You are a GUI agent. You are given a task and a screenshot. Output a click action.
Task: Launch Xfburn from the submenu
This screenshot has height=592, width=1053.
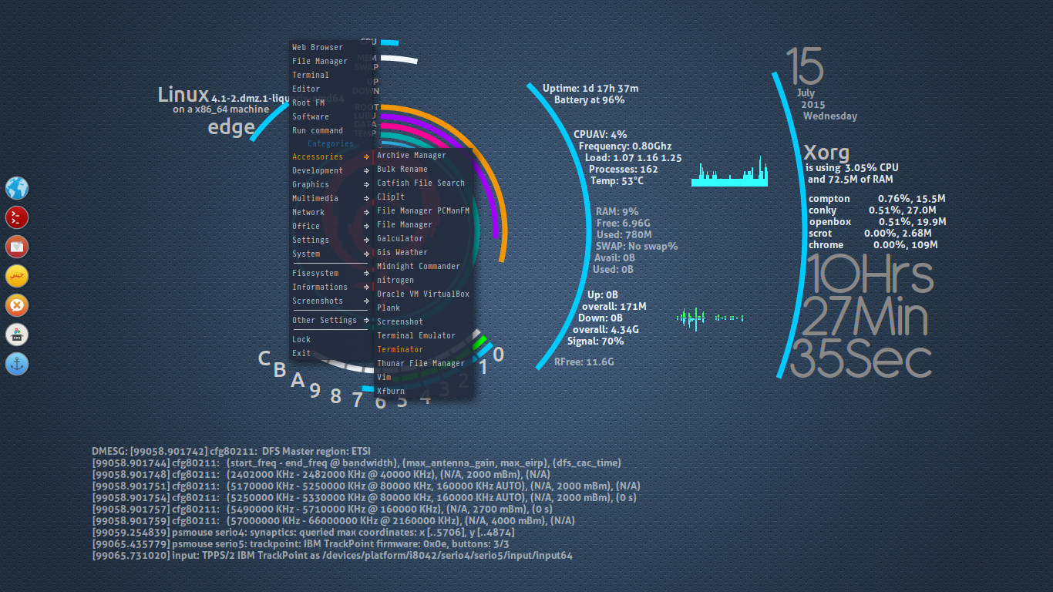[423, 391]
